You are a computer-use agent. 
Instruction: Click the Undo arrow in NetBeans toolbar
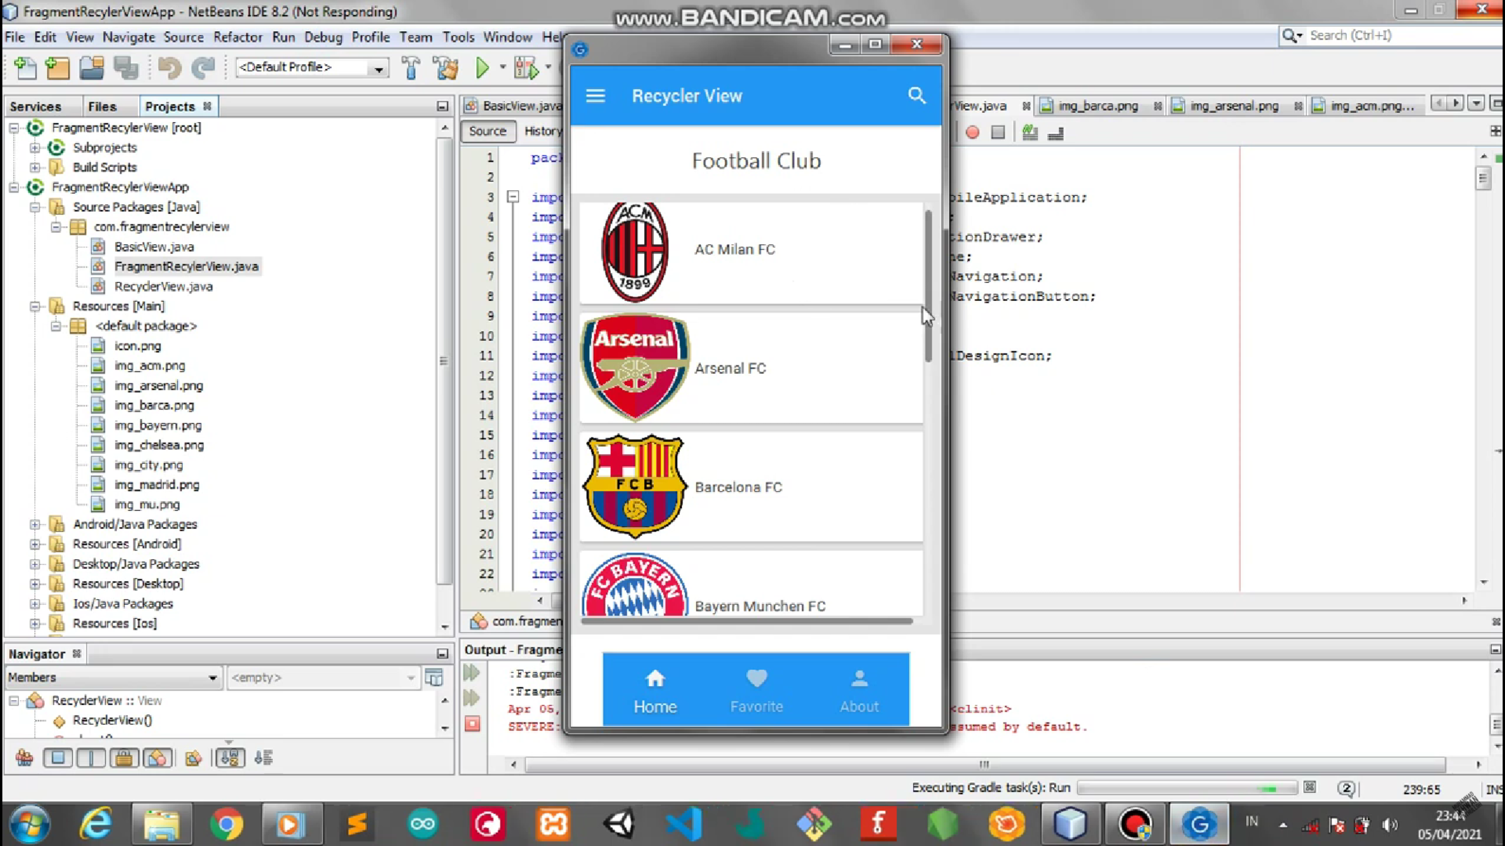click(170, 68)
